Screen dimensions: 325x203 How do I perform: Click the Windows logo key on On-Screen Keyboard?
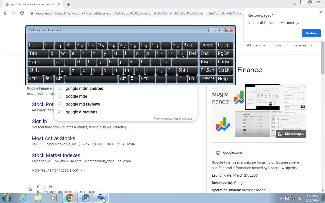(49, 79)
